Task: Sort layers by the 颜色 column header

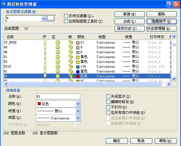Action: point(85,37)
